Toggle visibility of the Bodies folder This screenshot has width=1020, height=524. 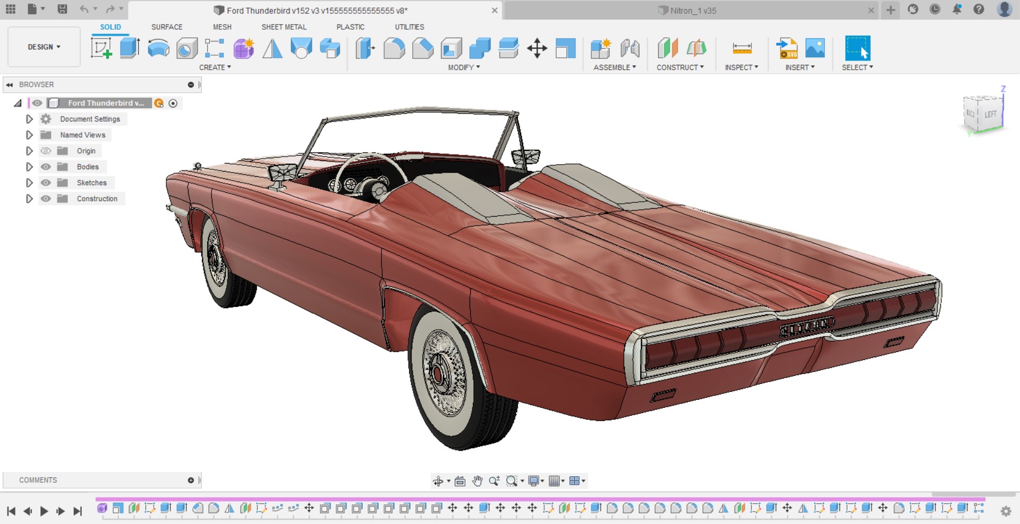[46, 167]
